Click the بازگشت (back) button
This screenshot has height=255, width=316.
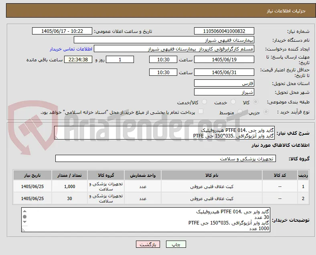click(x=148, y=244)
